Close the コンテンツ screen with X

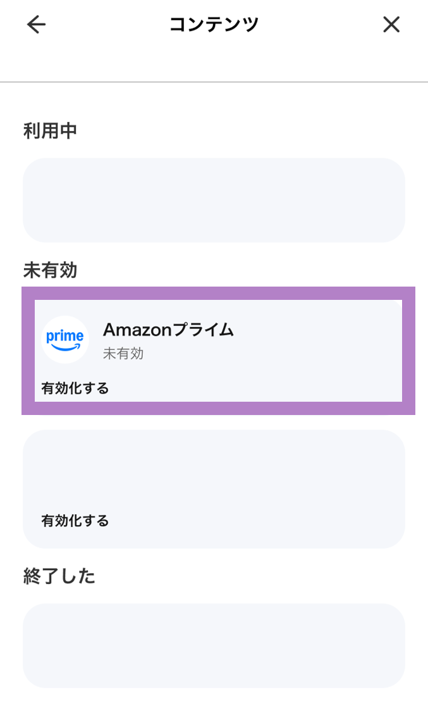click(x=391, y=25)
